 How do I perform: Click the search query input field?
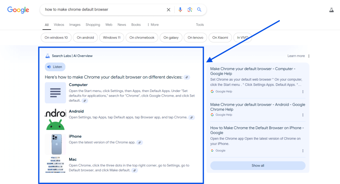(104, 10)
